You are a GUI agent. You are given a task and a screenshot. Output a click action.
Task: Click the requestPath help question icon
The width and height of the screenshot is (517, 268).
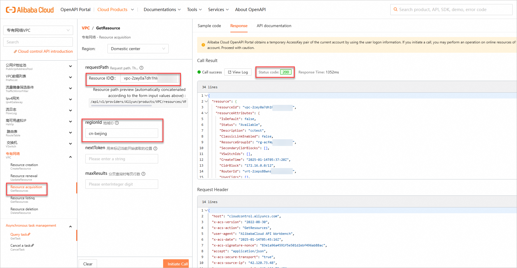click(142, 68)
